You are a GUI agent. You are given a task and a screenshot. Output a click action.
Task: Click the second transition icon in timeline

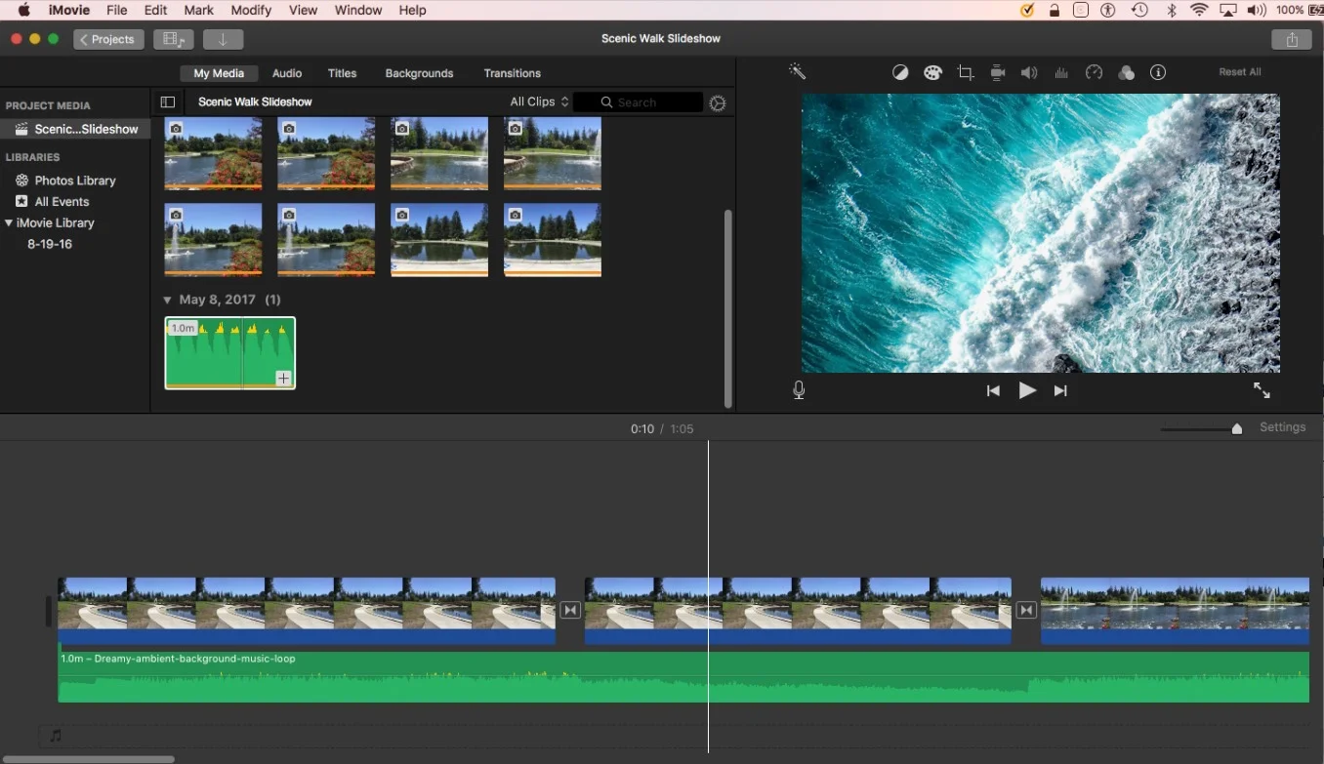tap(1026, 610)
